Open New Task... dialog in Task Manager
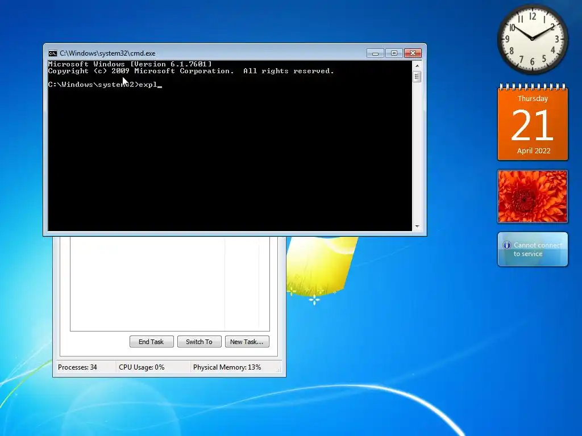Viewport: 582px width, 436px height. 247,341
